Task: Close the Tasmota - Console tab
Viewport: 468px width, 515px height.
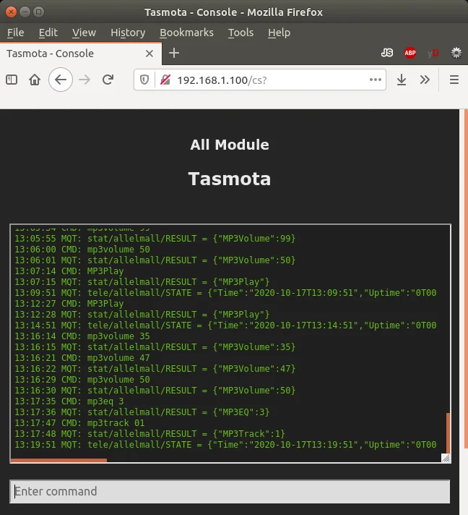Action: click(149, 54)
